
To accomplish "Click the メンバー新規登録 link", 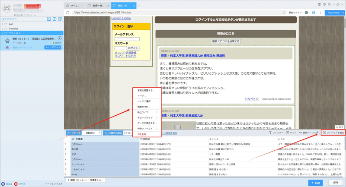I will pos(125,53).
